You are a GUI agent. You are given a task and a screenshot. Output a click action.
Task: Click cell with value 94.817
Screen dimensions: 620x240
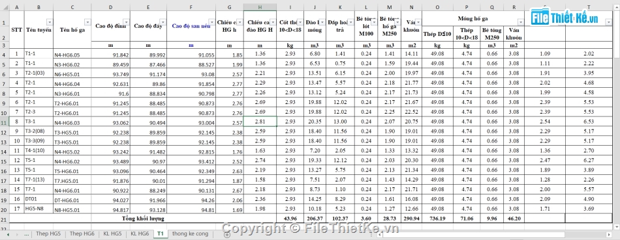pyautogui.click(x=110, y=209)
